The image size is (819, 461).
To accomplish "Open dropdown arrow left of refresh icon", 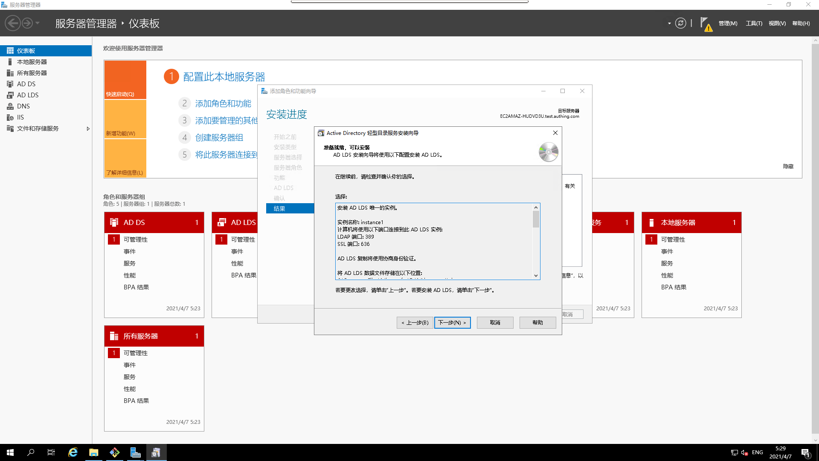I will coord(669,23).
